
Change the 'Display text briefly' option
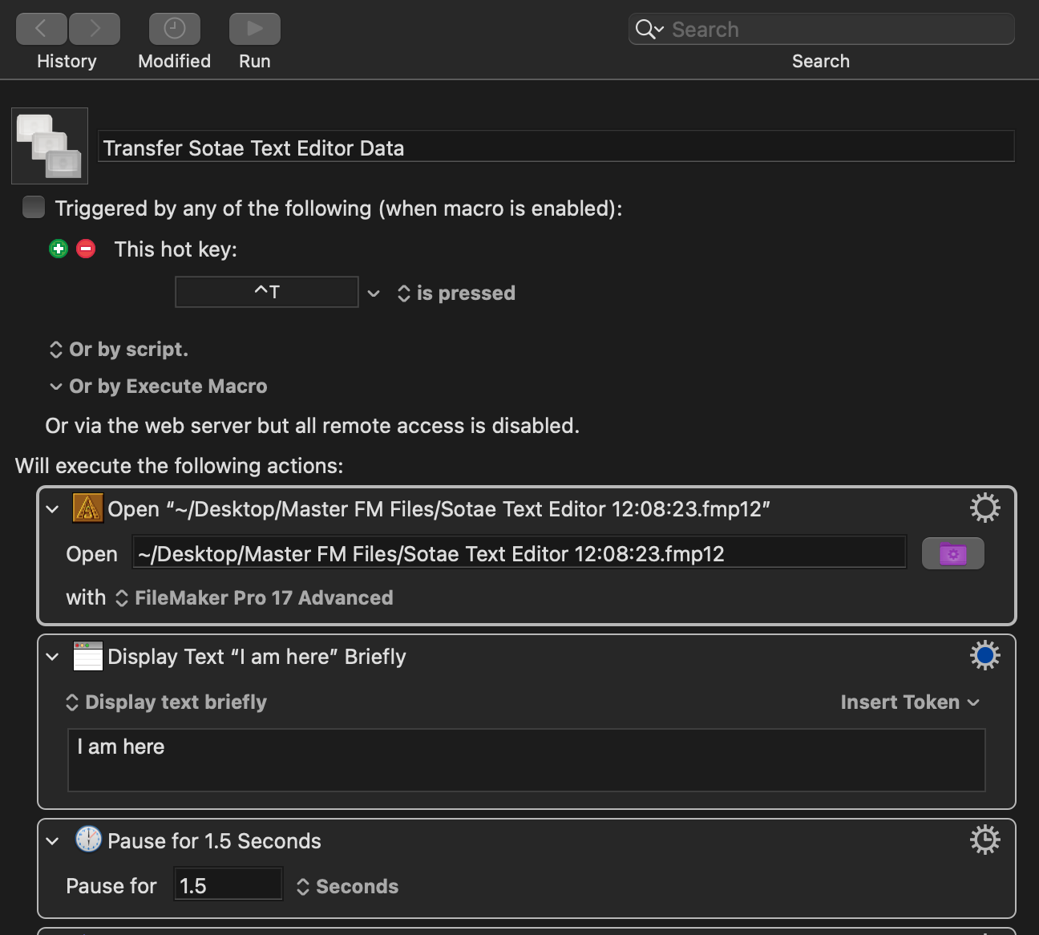coord(166,702)
